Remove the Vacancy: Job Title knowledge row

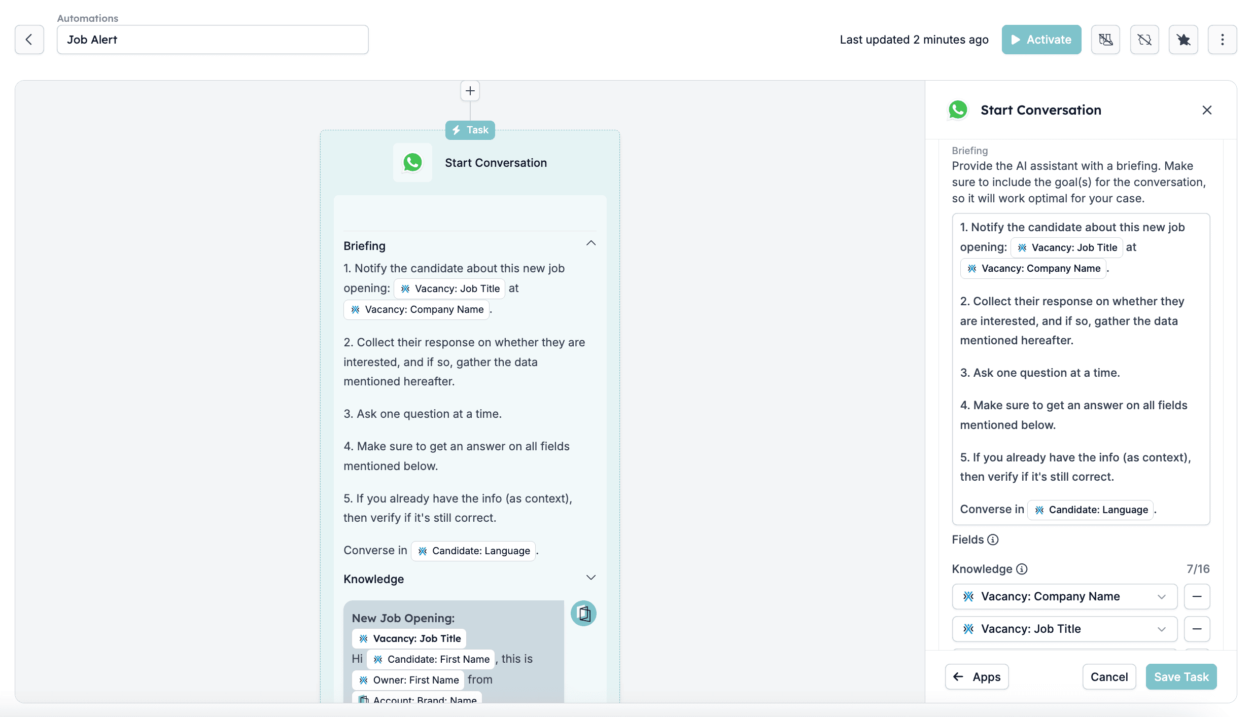1197,629
